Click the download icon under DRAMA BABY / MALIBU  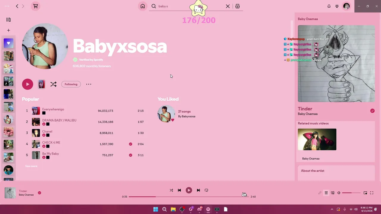click(44, 124)
